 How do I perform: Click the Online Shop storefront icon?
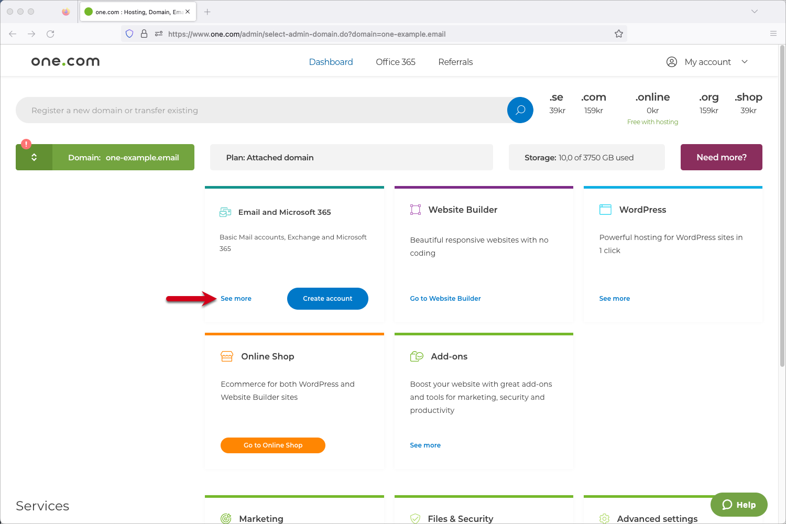click(227, 356)
